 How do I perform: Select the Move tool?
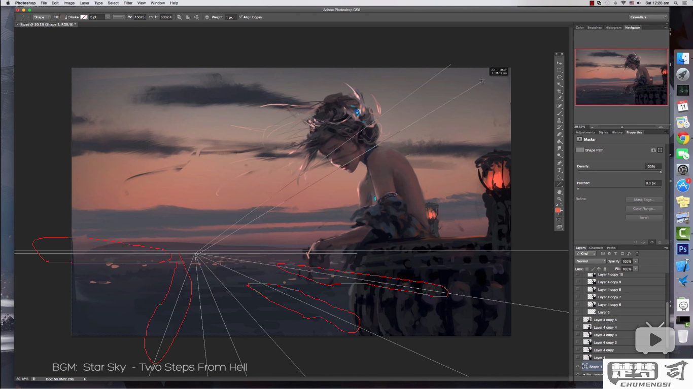click(x=560, y=62)
